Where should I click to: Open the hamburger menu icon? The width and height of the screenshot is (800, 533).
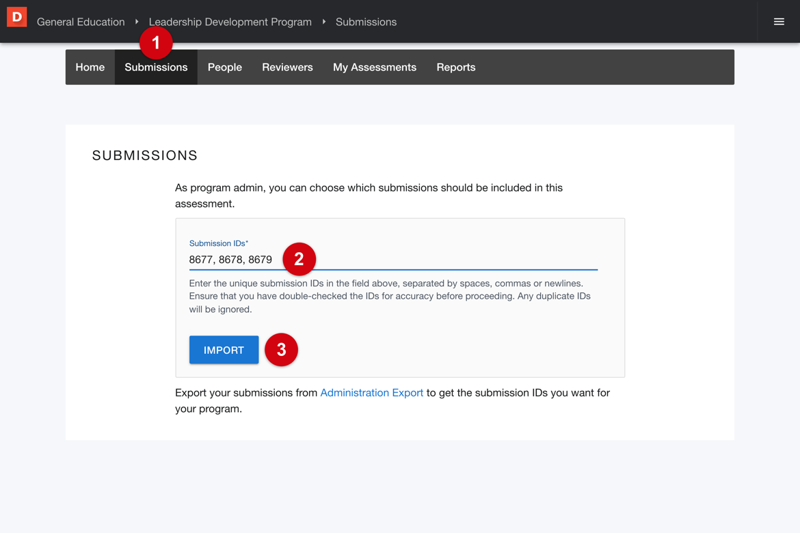click(779, 21)
